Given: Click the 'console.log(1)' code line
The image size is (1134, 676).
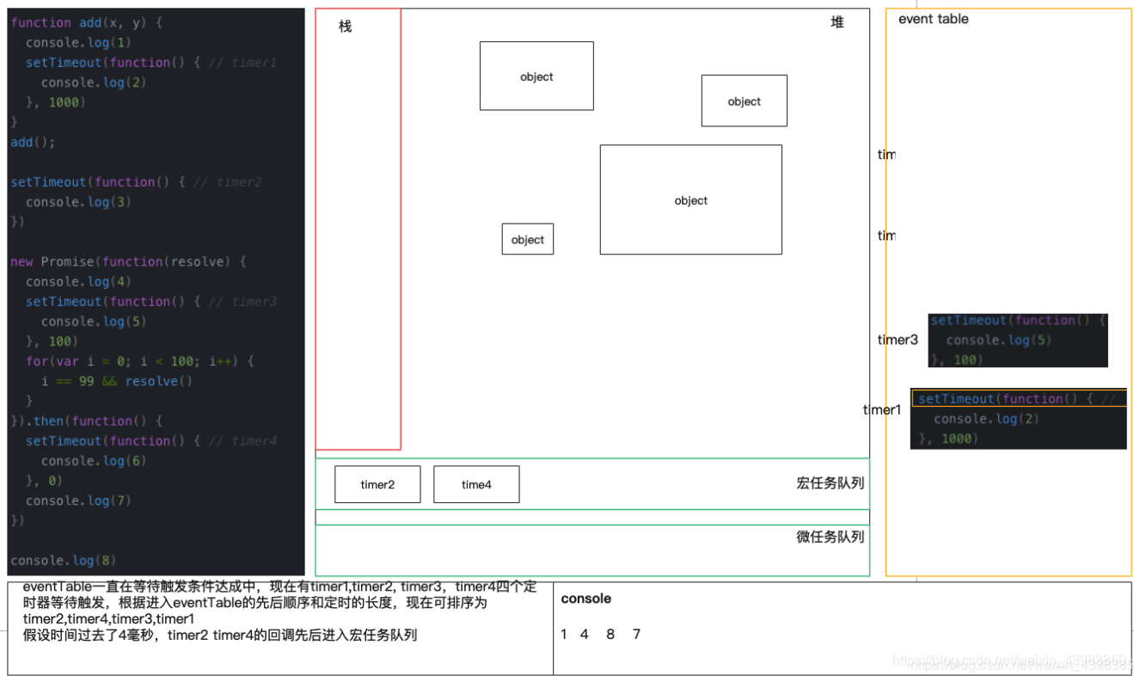Looking at the screenshot, I should (x=78, y=42).
